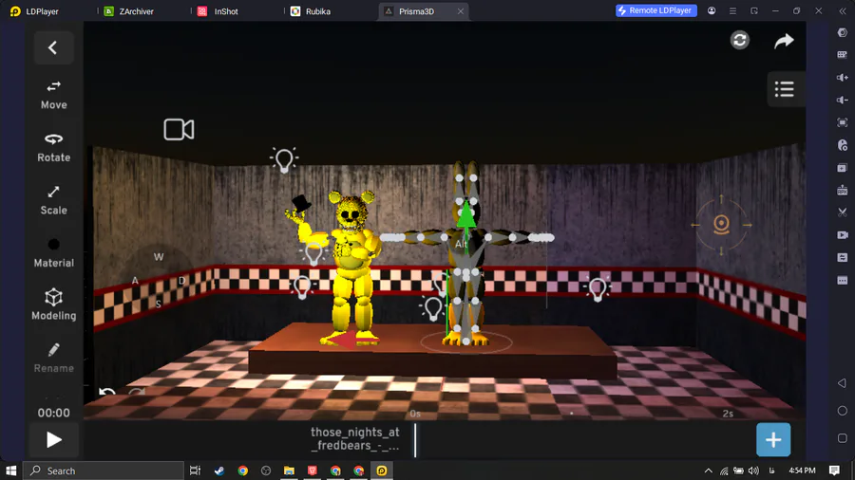Go back using the left arrow button

53,47
